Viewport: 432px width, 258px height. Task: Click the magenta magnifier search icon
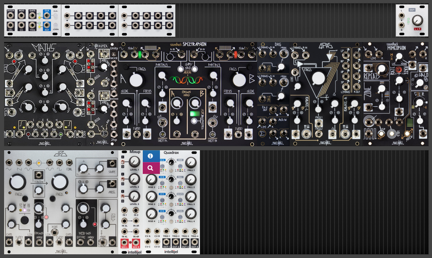(151, 168)
